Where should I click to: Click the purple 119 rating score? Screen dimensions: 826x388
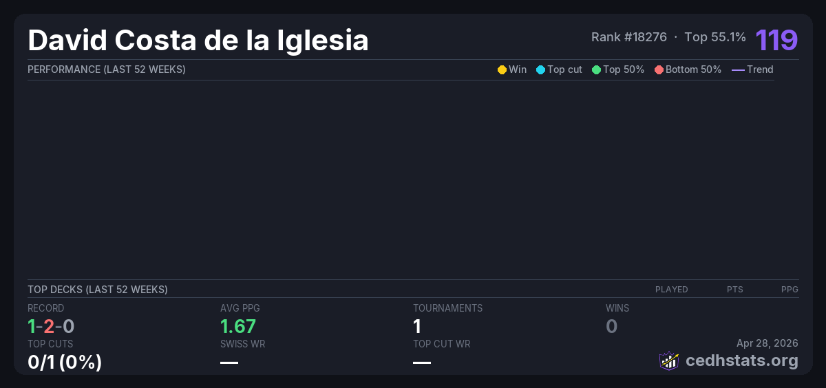coord(776,40)
